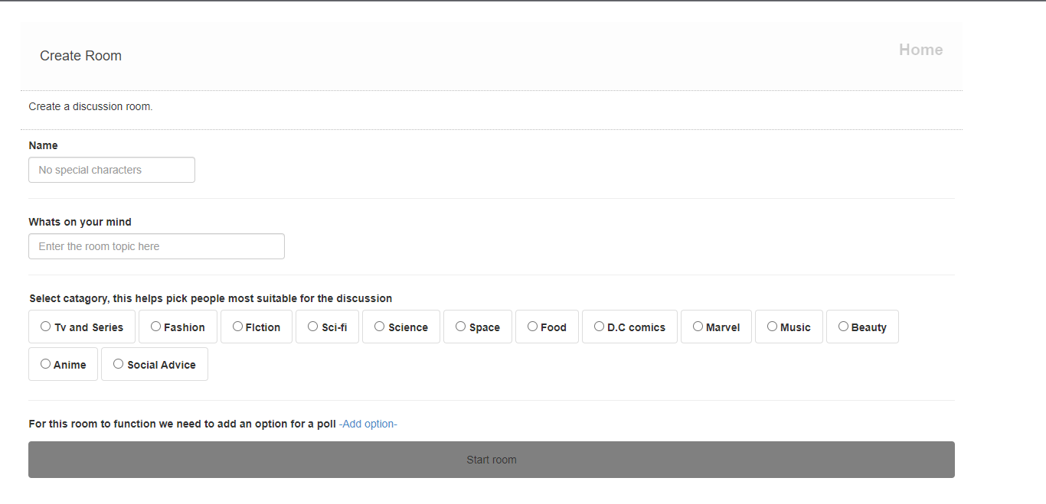Focus the room topic input field

[156, 246]
